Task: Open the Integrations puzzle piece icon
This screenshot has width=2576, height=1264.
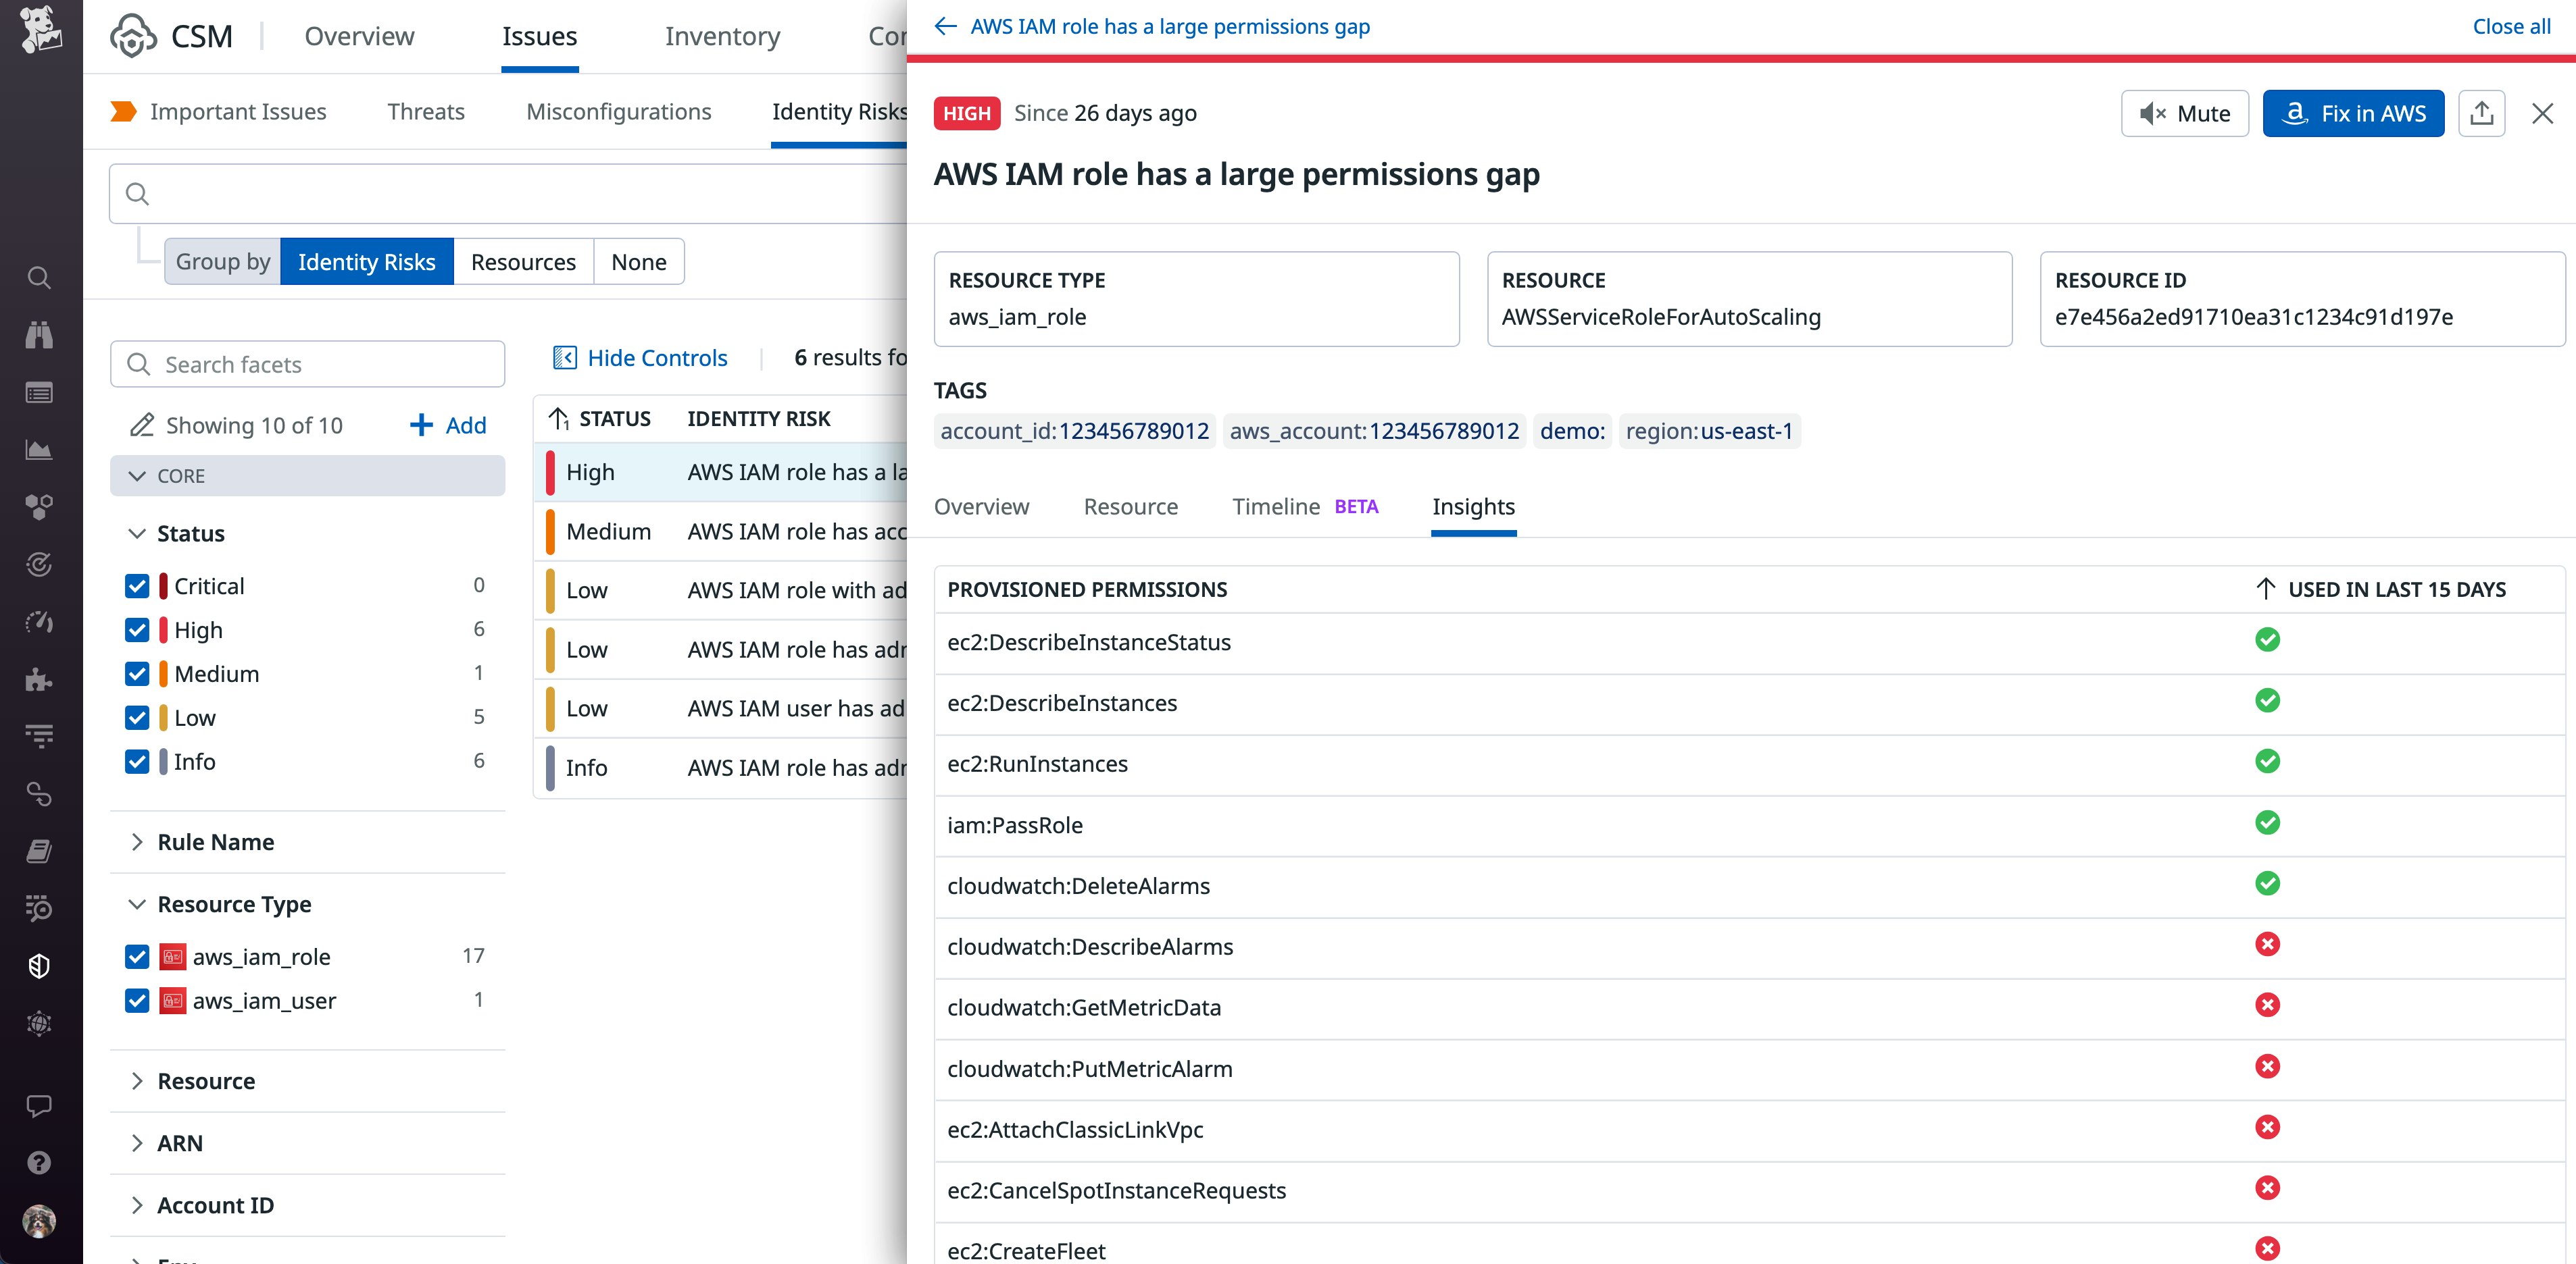Action: (39, 681)
